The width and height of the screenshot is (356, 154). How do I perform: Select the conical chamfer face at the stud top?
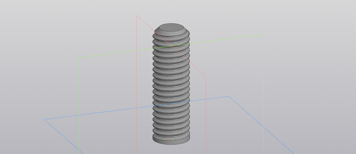[171, 34]
